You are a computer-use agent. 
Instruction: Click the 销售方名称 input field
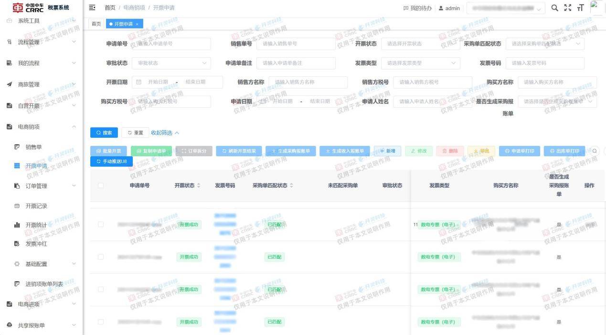click(308, 82)
